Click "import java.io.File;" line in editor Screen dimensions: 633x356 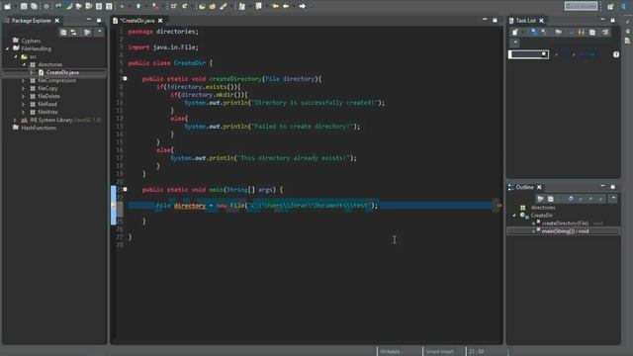coord(163,47)
